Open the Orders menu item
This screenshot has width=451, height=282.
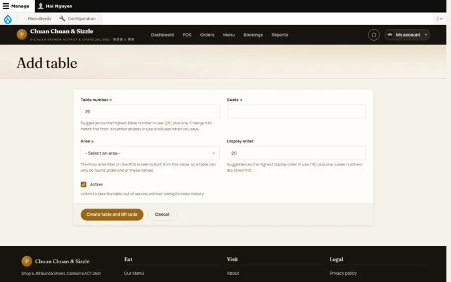[x=207, y=35]
